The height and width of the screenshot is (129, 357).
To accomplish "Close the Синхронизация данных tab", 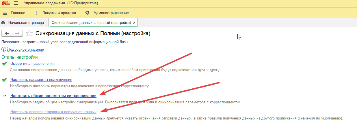I will (134, 22).
